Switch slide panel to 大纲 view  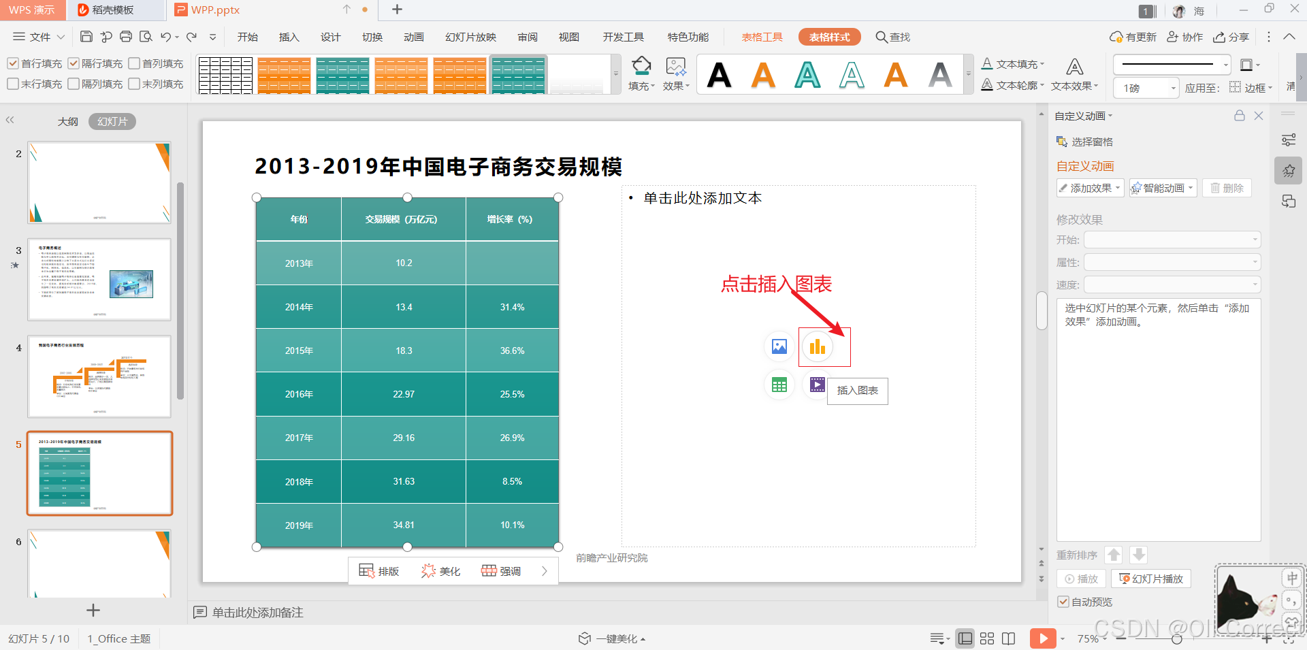[67, 121]
